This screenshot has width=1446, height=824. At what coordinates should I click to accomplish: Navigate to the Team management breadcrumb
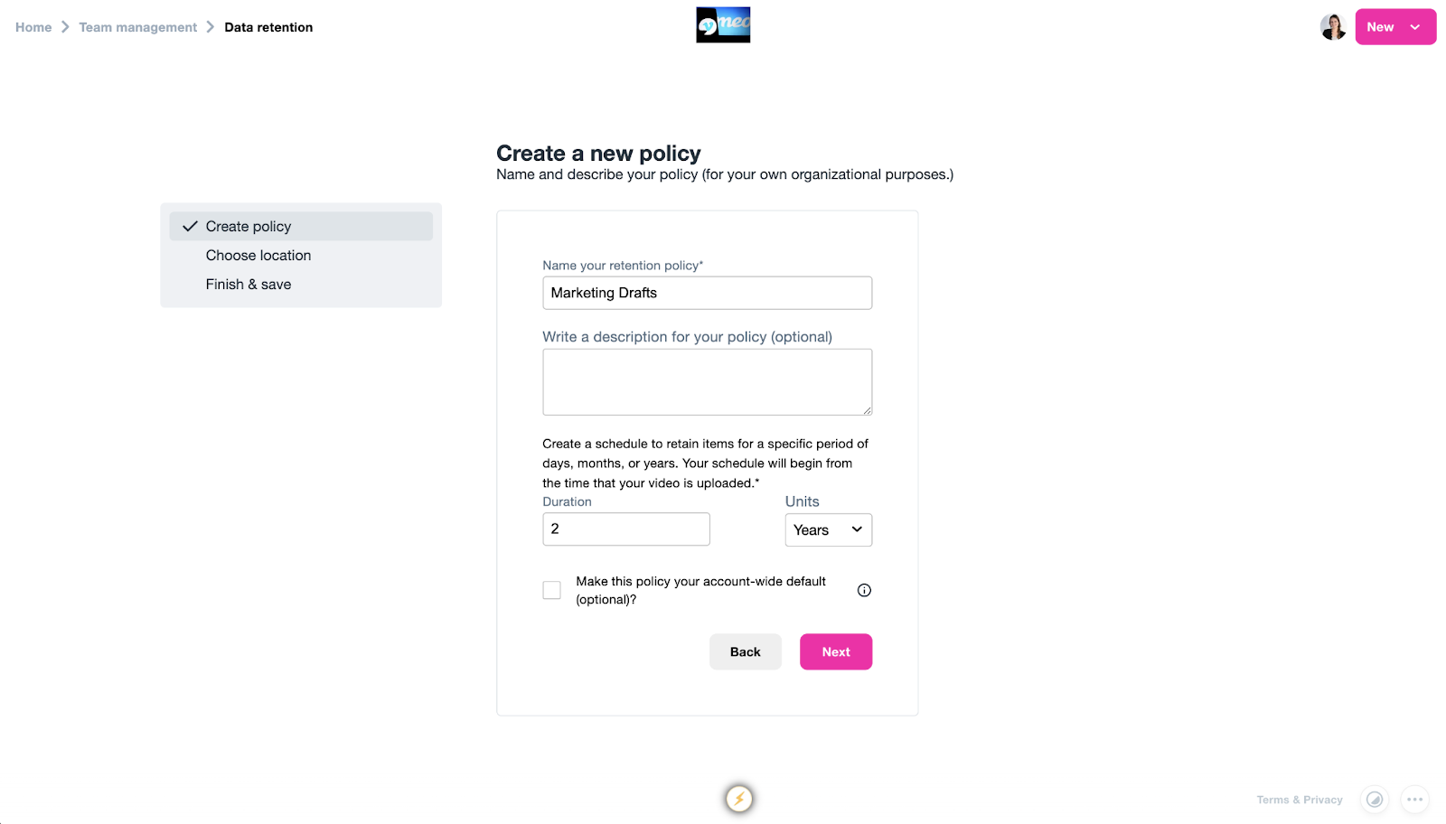[137, 27]
